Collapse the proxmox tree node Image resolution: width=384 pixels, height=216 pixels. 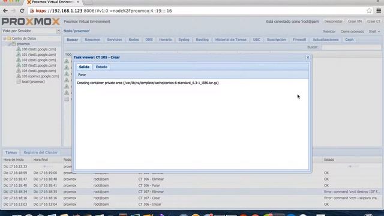pos(10,44)
